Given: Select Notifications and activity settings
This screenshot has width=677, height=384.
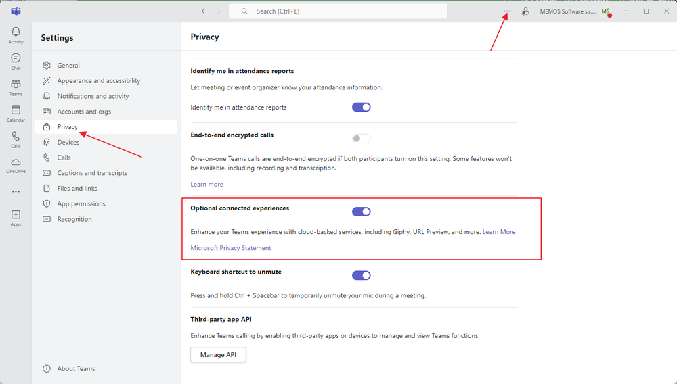Looking at the screenshot, I should click(93, 96).
